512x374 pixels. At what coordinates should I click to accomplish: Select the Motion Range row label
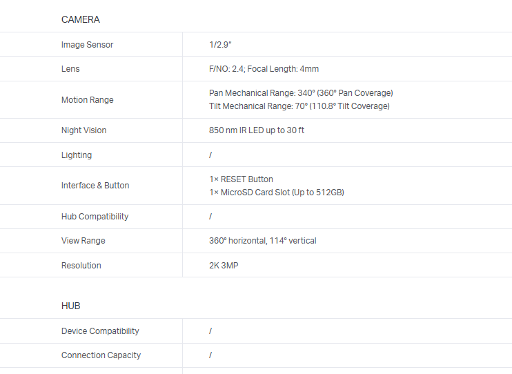point(87,100)
